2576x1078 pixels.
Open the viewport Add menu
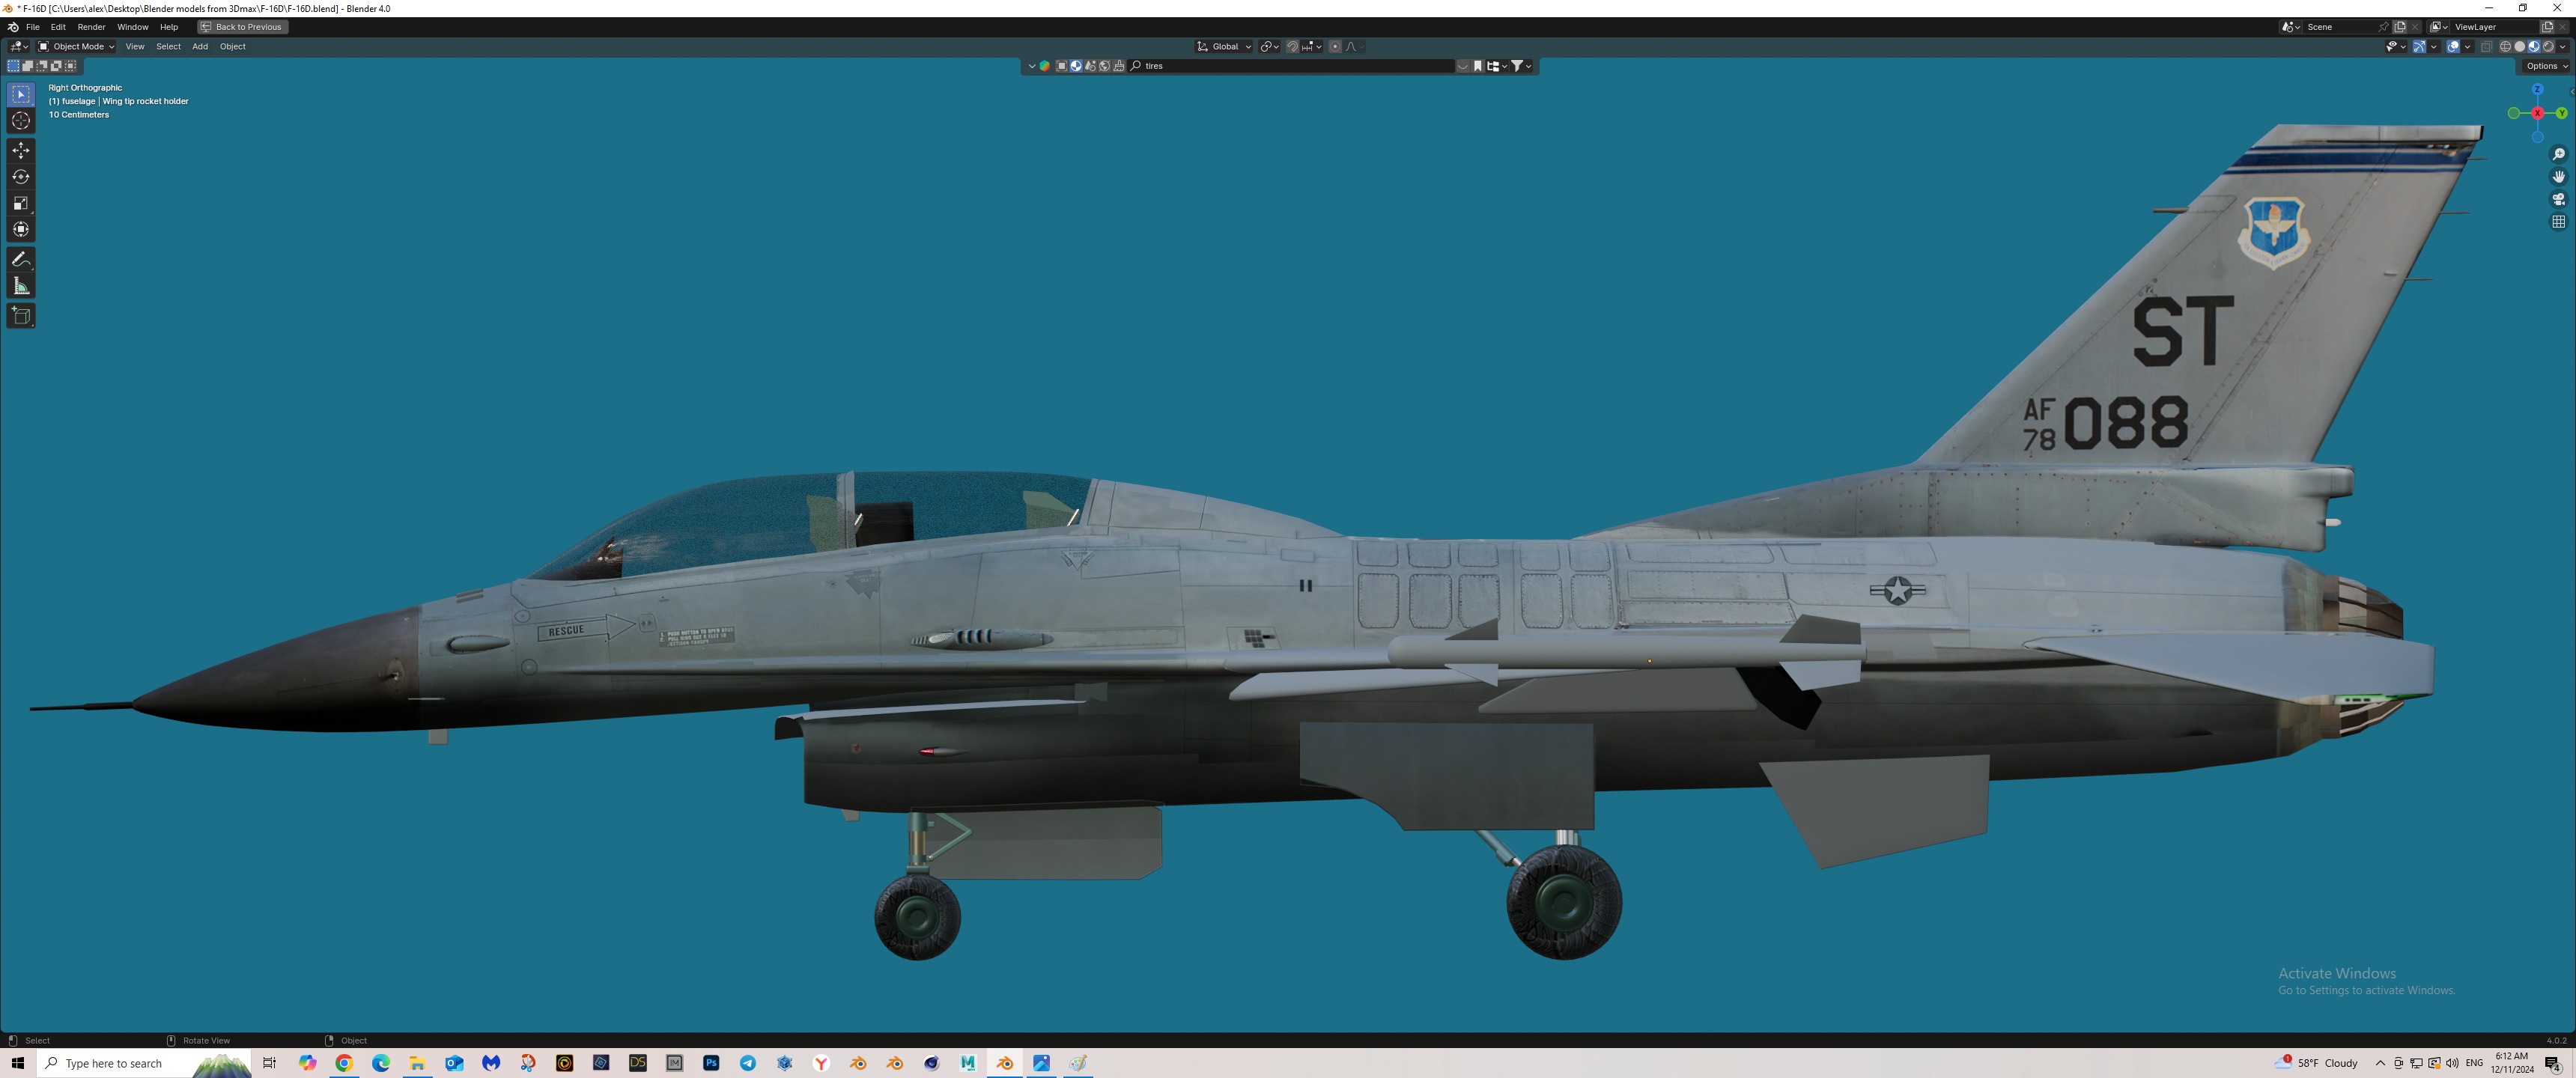point(200,47)
